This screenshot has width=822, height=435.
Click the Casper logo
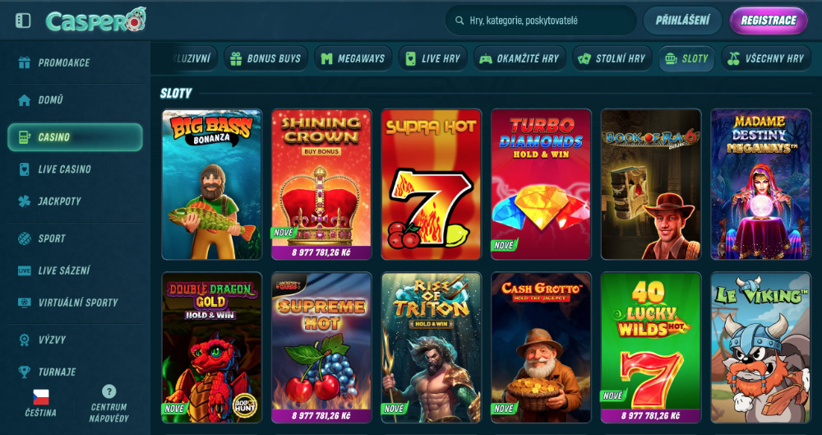pyautogui.click(x=95, y=20)
